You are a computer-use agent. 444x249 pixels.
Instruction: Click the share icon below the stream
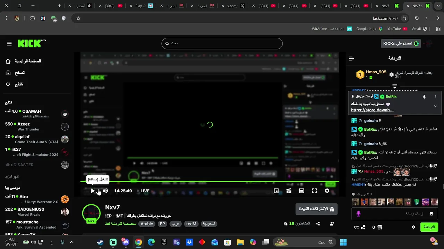pyautogui.click(x=318, y=224)
